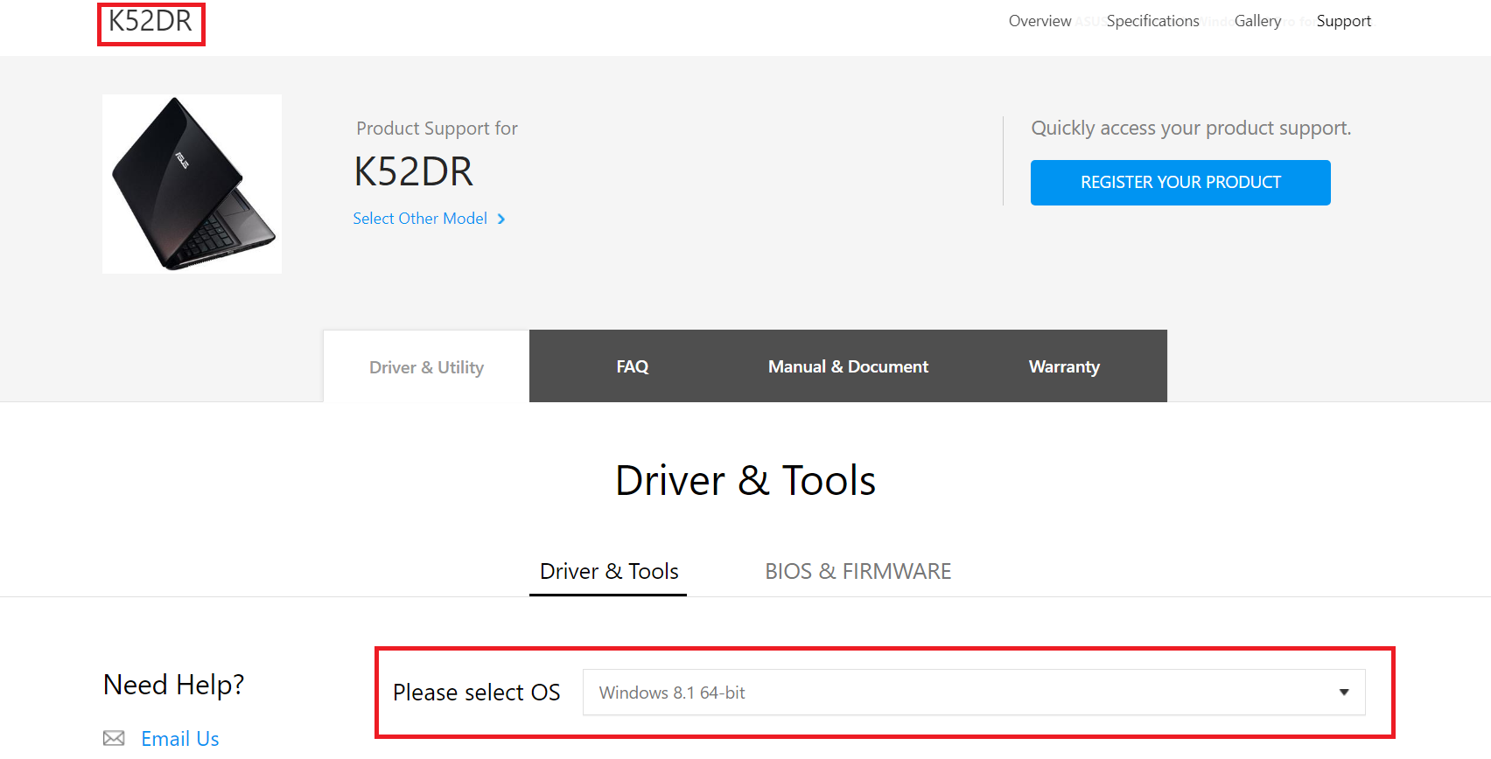Click the Need Help? heading
1491x759 pixels.
173,685
